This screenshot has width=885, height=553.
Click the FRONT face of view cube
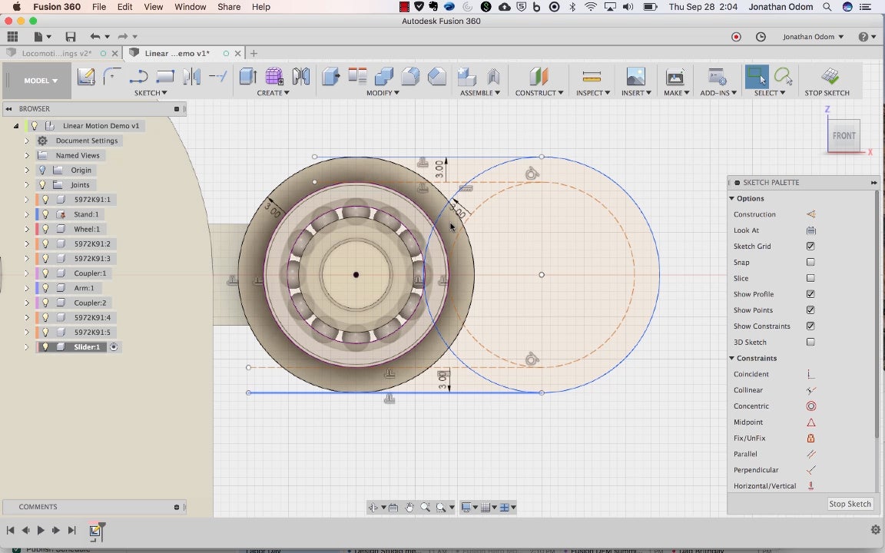click(844, 136)
